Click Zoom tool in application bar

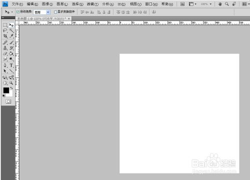click(226, 4)
